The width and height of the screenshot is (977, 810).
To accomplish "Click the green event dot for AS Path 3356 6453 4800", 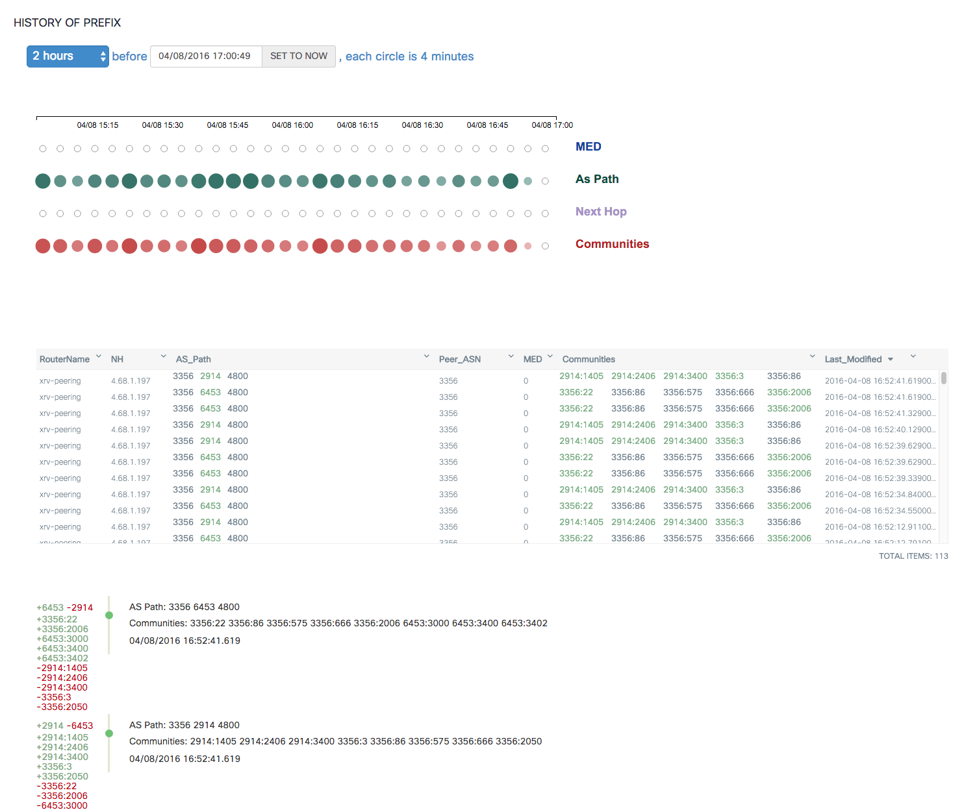I will tap(109, 615).
